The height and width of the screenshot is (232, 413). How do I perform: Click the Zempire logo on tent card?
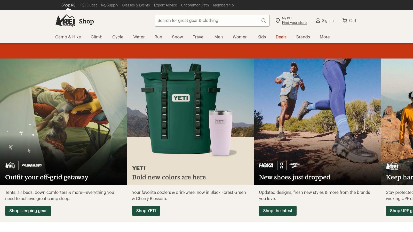click(31, 165)
